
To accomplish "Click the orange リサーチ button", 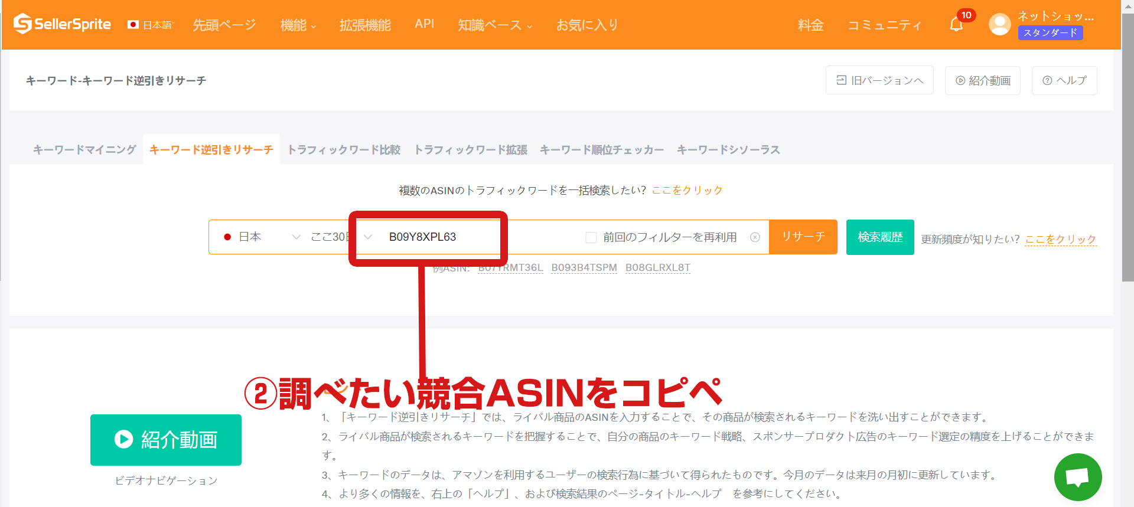I will pyautogui.click(x=803, y=237).
